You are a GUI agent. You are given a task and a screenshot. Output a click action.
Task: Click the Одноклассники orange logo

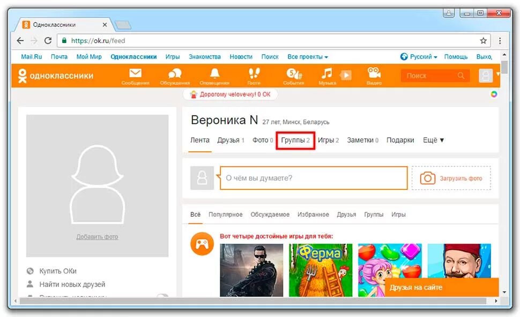tap(56, 76)
